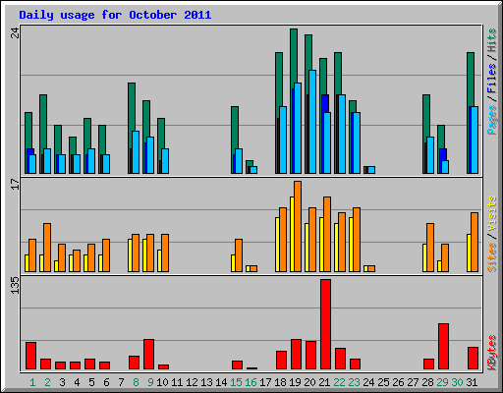The image size is (503, 393).
Task: Click day label 13 on x-axis
Action: point(206,382)
